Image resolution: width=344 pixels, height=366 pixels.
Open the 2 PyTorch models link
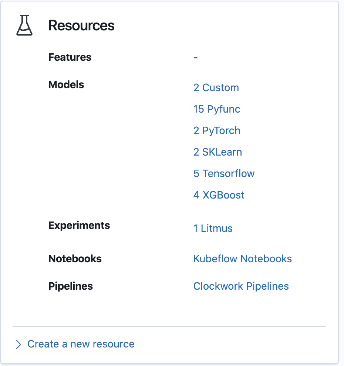pyautogui.click(x=217, y=131)
